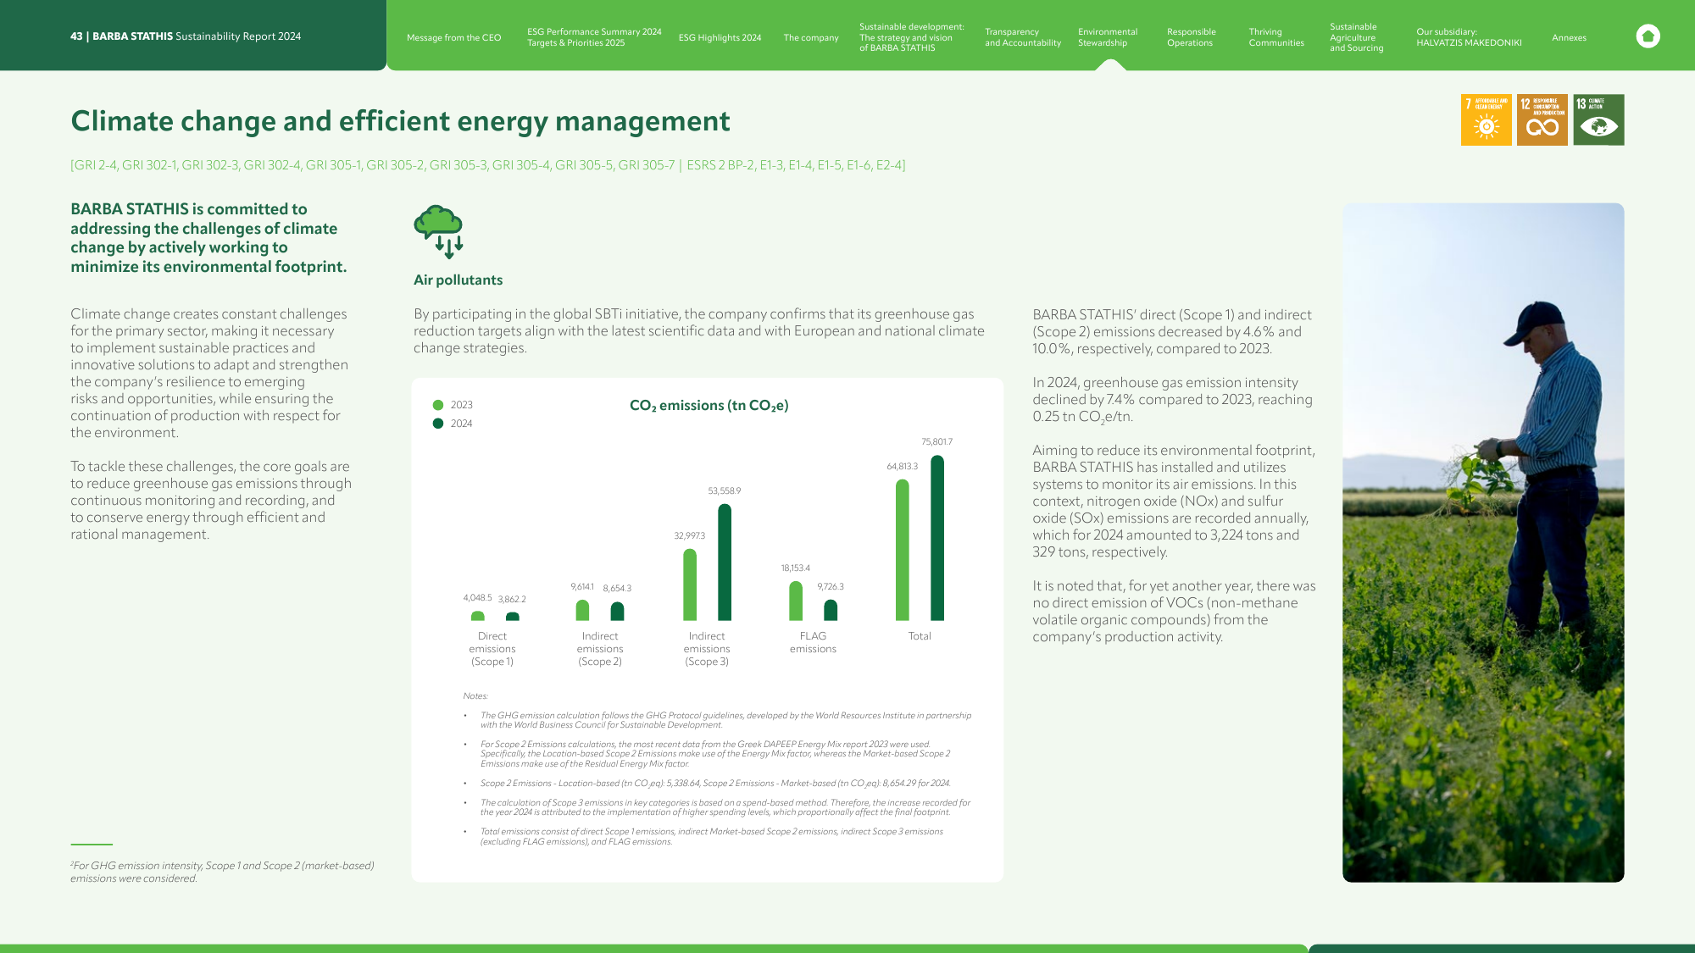Click the GRI and ESRS reference line
The height and width of the screenshot is (953, 1695).
pyautogui.click(x=488, y=165)
